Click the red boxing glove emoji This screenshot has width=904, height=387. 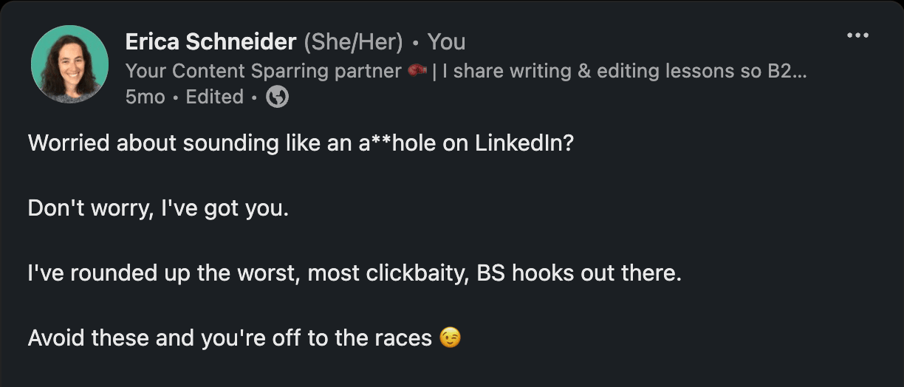417,70
